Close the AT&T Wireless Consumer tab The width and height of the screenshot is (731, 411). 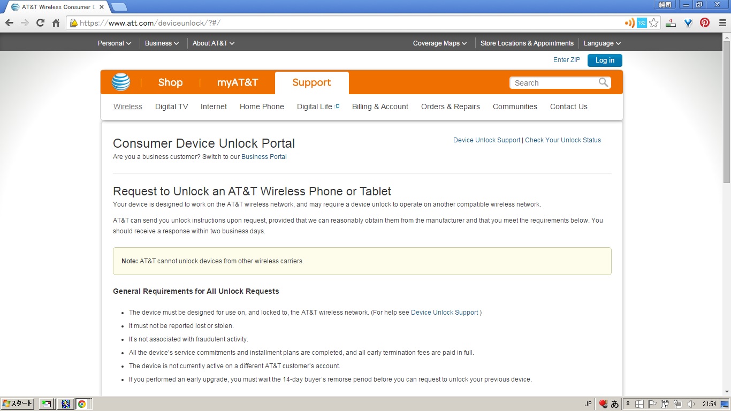coord(102,7)
